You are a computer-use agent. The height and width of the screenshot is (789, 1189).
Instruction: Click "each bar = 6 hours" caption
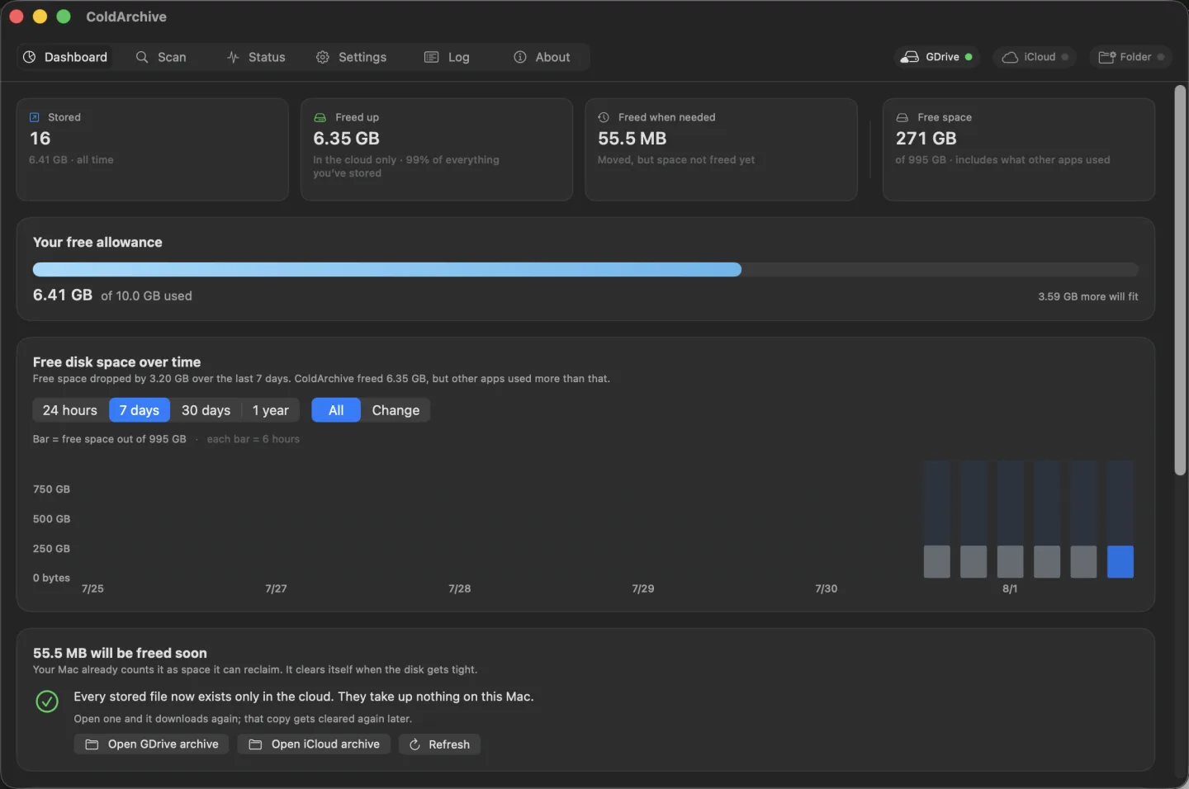253,439
